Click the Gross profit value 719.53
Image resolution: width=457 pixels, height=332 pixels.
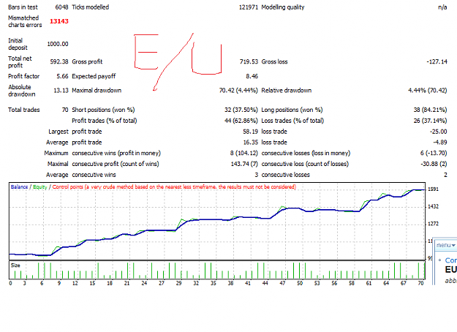click(x=249, y=61)
